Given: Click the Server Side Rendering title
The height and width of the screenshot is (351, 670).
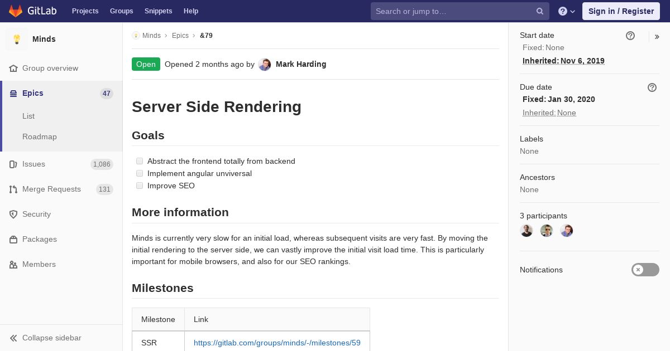Looking at the screenshot, I should point(217,107).
